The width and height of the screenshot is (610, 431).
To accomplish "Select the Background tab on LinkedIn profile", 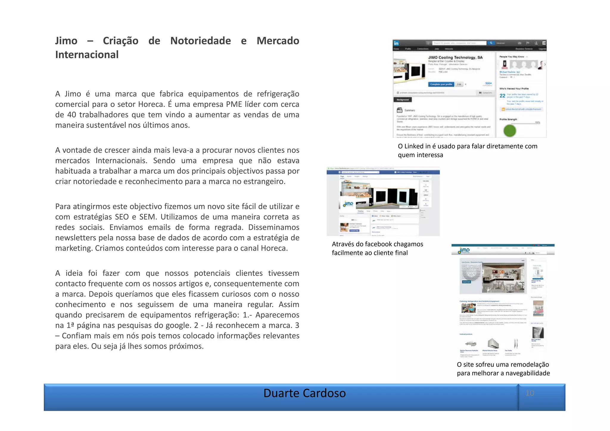I will (403, 100).
